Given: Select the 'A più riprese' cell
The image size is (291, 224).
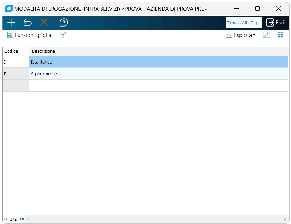Looking at the screenshot, I should coord(159,74).
